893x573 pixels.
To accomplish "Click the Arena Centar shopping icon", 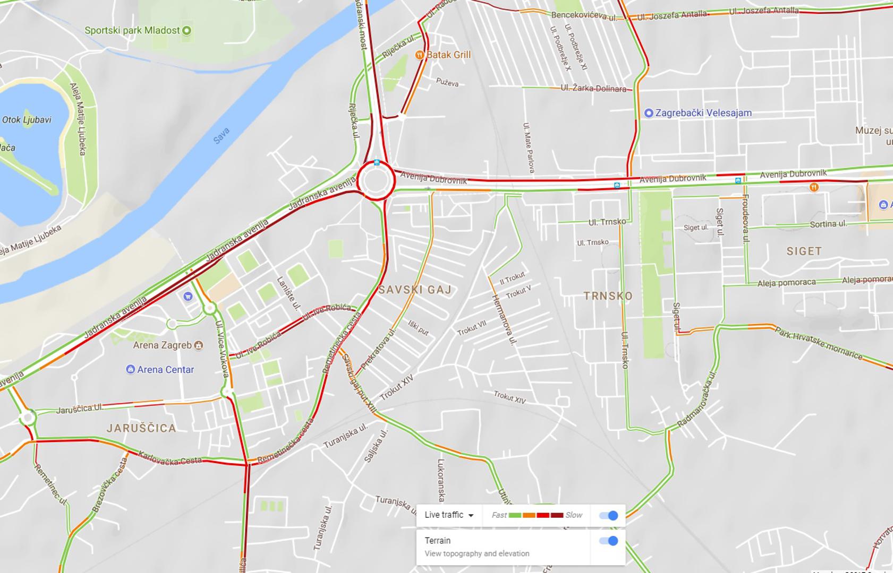I will (x=130, y=369).
